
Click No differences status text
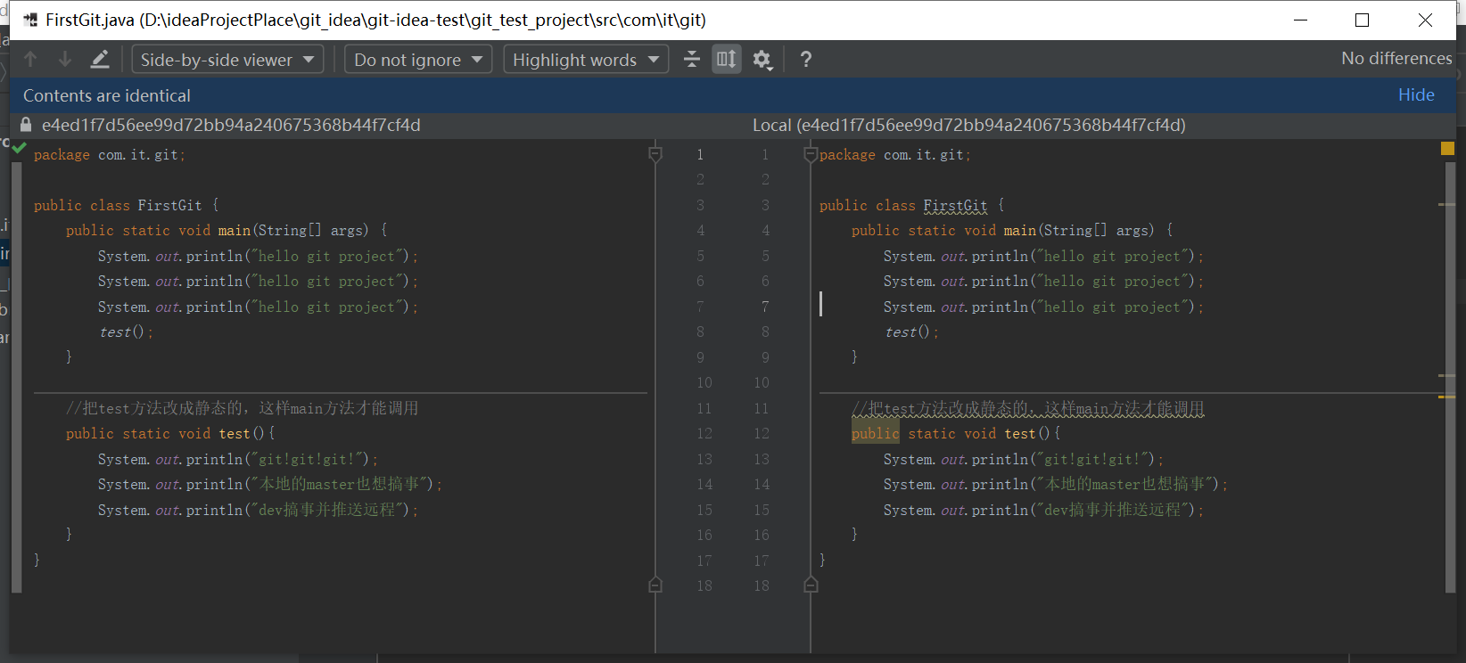click(1396, 58)
